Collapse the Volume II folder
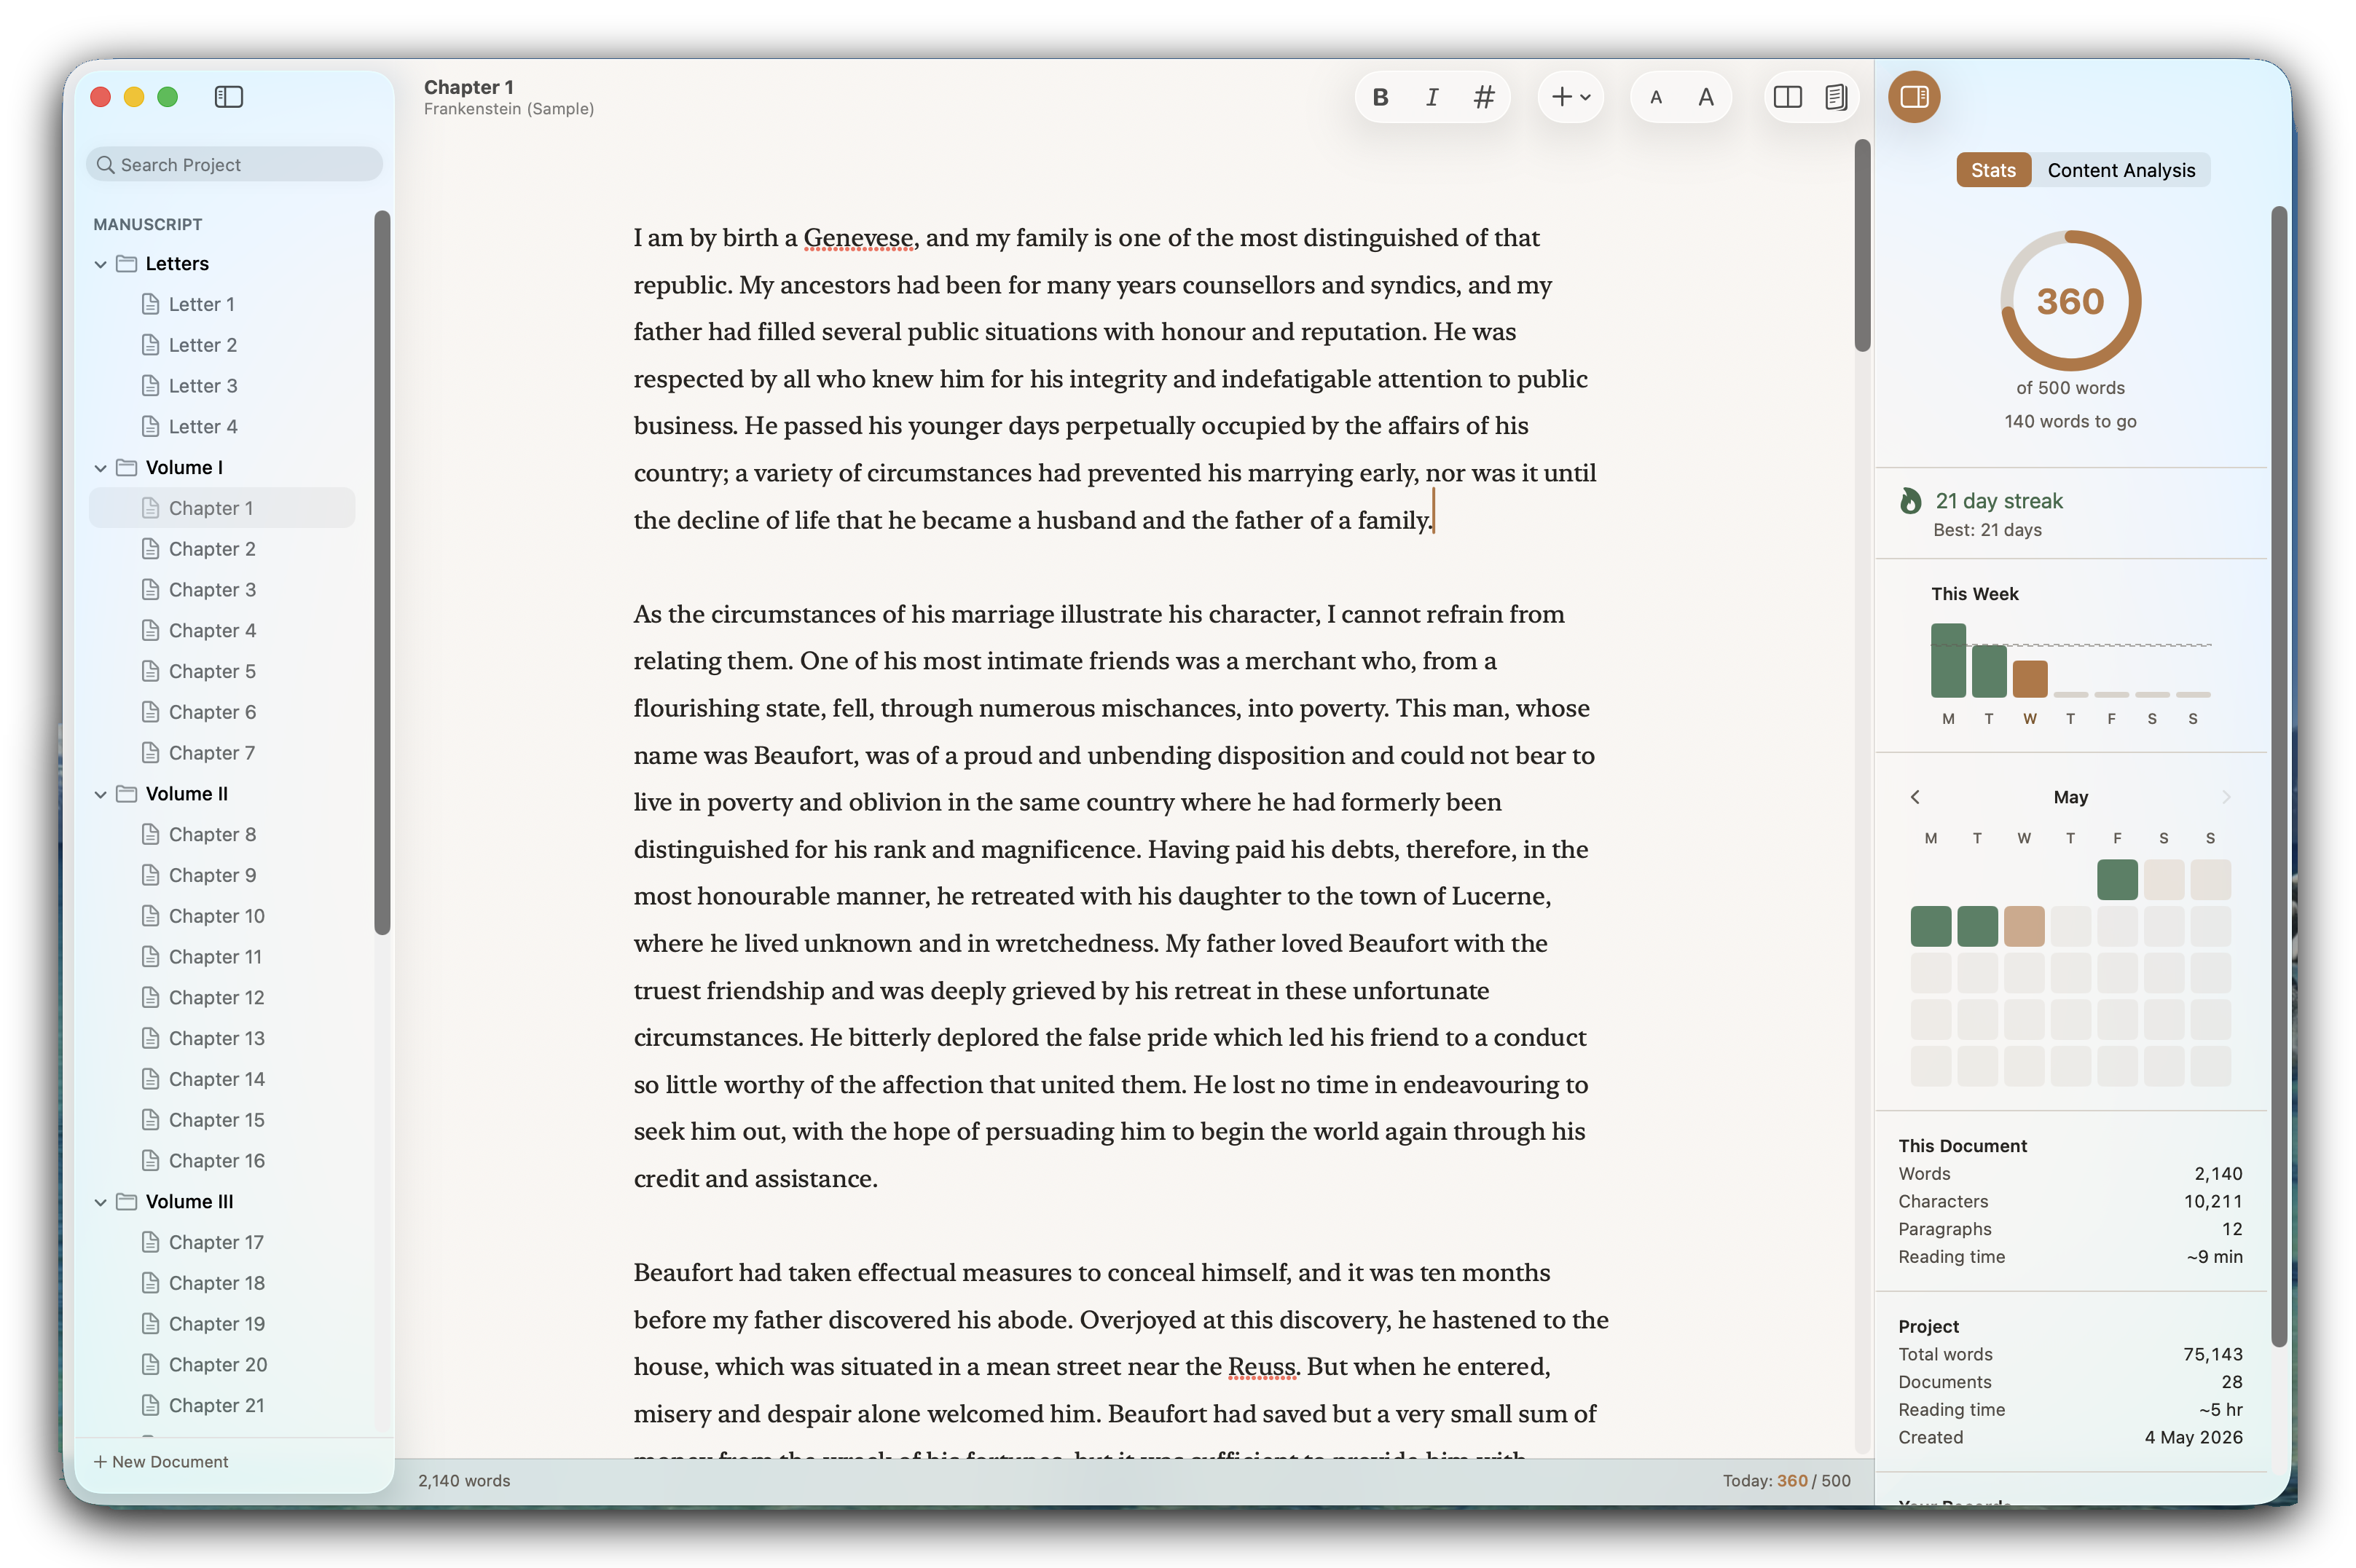Screen dimensions: 2356x1568 click(100, 794)
